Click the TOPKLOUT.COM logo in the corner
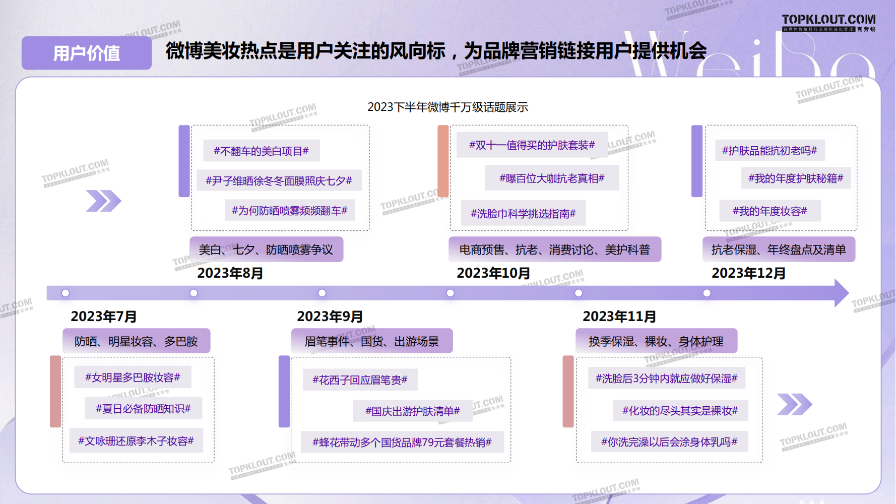This screenshot has height=504, width=896. point(828,22)
